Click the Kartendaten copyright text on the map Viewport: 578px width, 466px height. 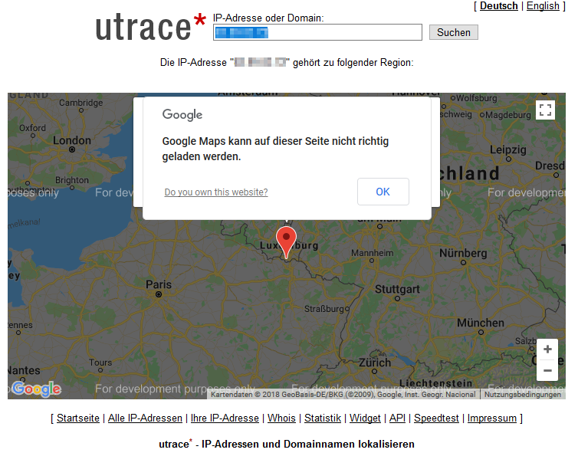[x=343, y=395]
